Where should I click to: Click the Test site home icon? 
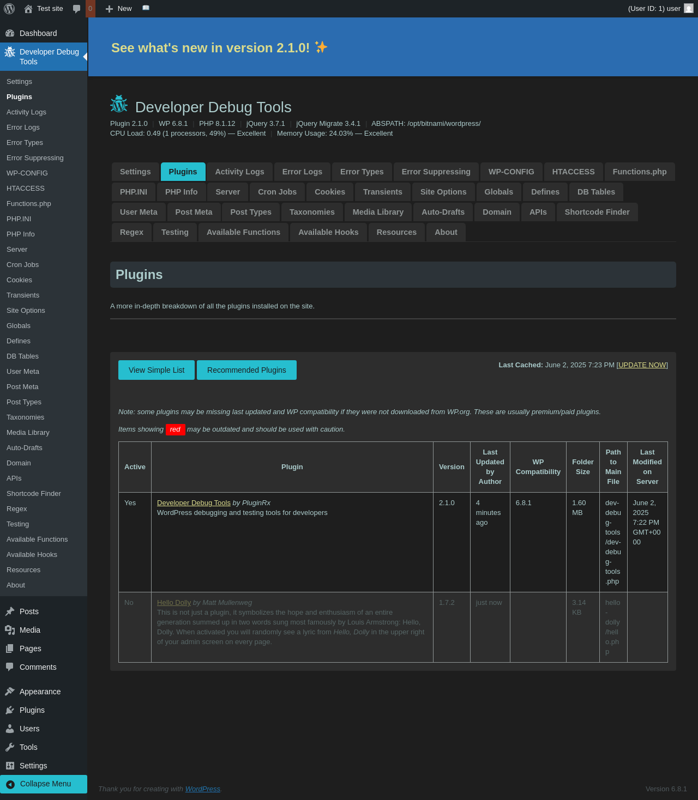click(28, 9)
